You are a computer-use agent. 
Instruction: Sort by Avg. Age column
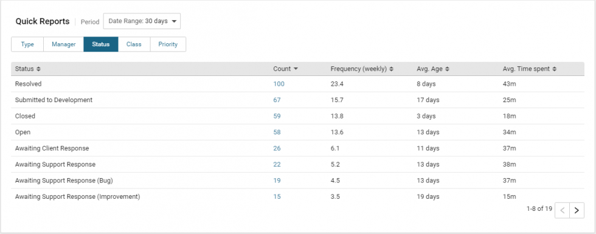tap(433, 69)
